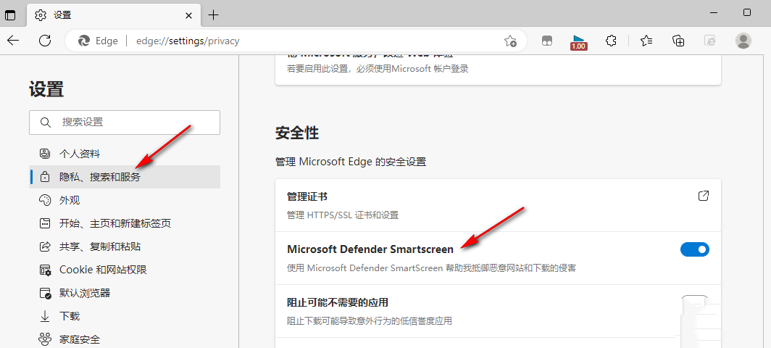Open 家庭安全 settings

coord(125,339)
